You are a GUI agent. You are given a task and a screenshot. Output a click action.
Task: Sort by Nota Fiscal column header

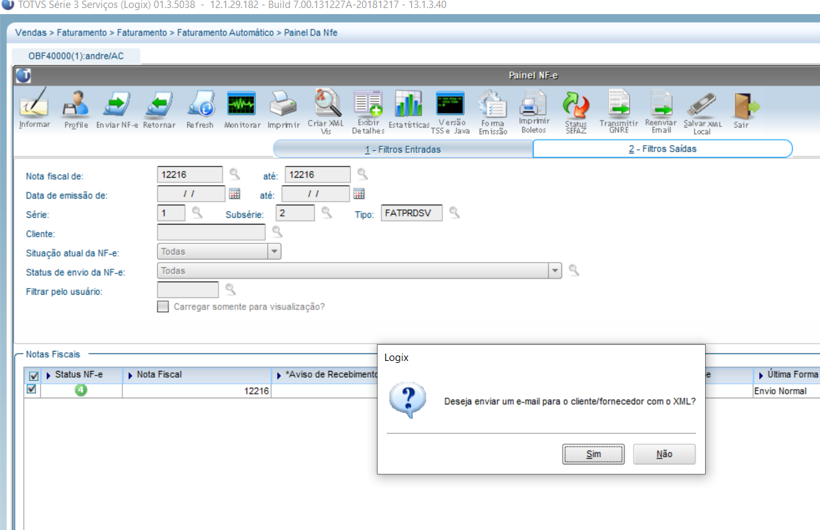(196, 375)
